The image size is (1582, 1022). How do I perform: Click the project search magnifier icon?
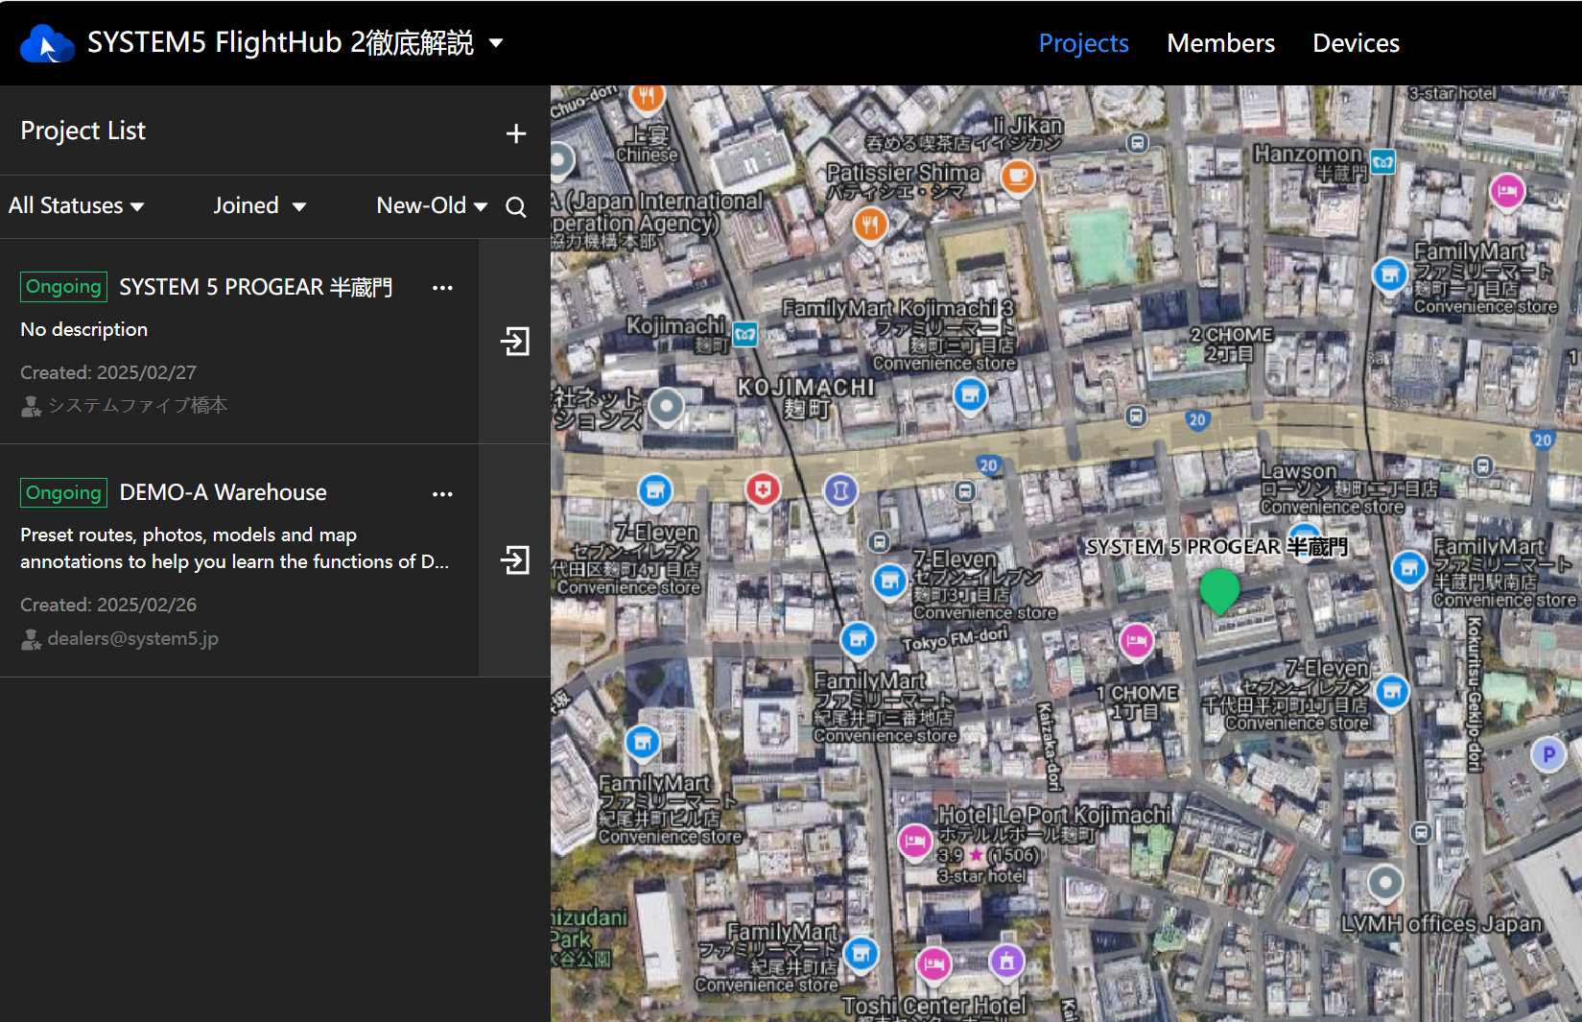click(x=516, y=206)
